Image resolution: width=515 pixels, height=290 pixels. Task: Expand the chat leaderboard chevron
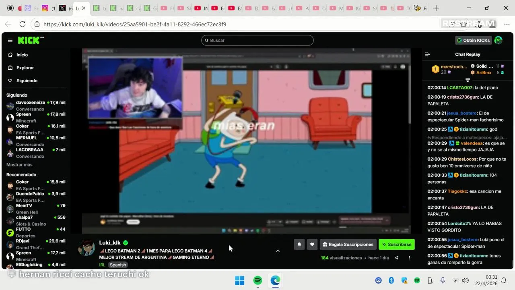(x=468, y=80)
